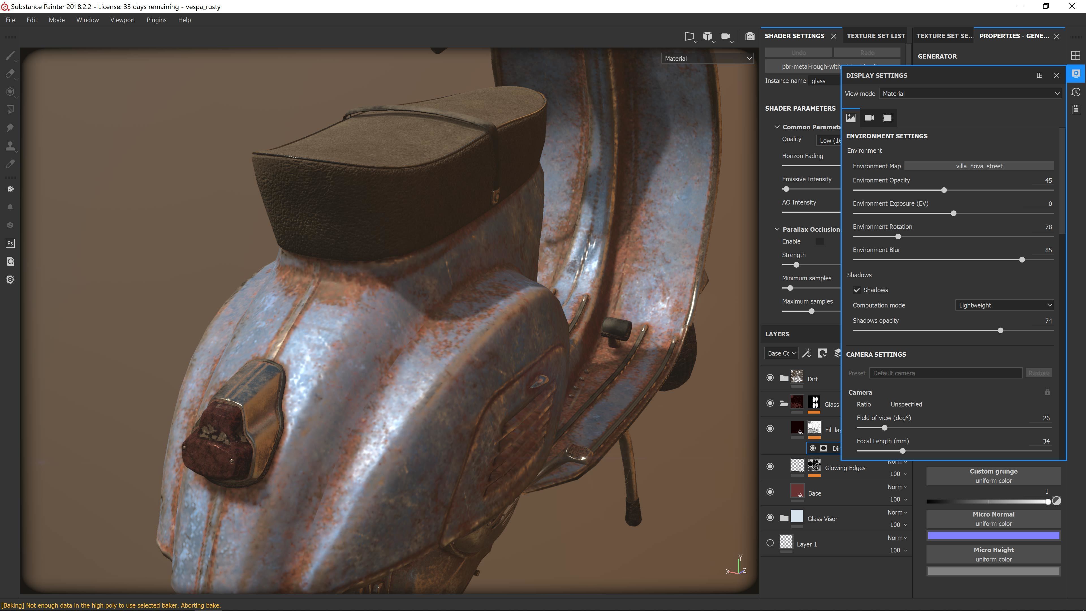The image size is (1086, 611).
Task: Collapse the Common Parameters section
Action: [x=777, y=127]
